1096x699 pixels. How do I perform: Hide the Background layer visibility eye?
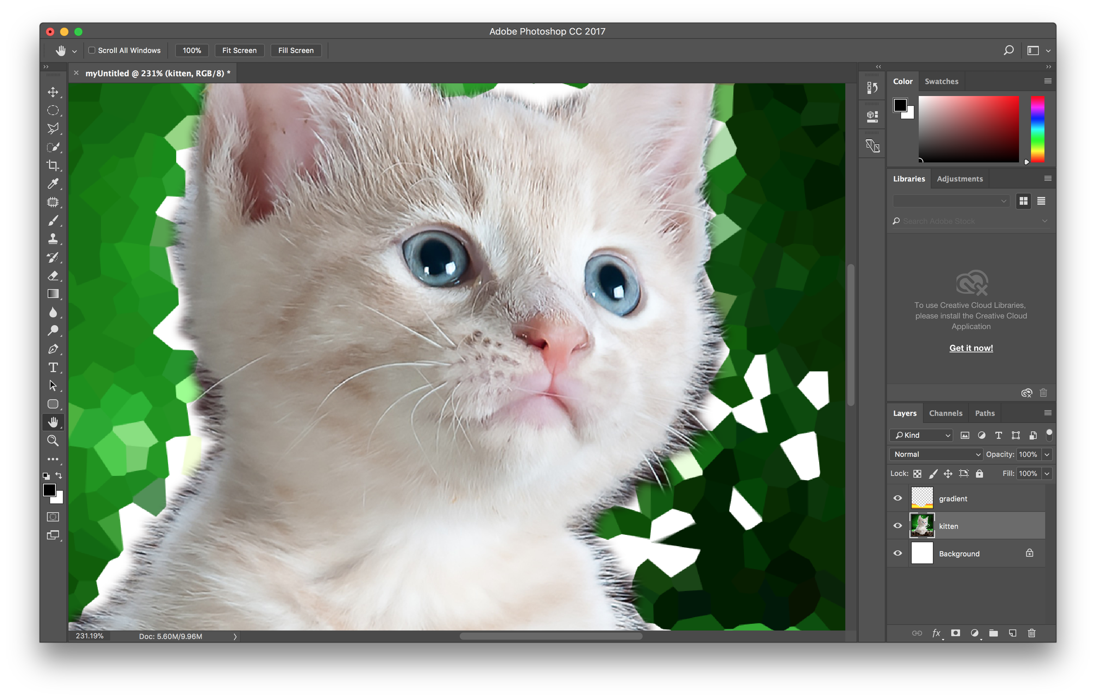click(x=898, y=554)
